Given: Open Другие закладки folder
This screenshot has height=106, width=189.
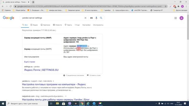Looking at the screenshot, I should (180, 10).
